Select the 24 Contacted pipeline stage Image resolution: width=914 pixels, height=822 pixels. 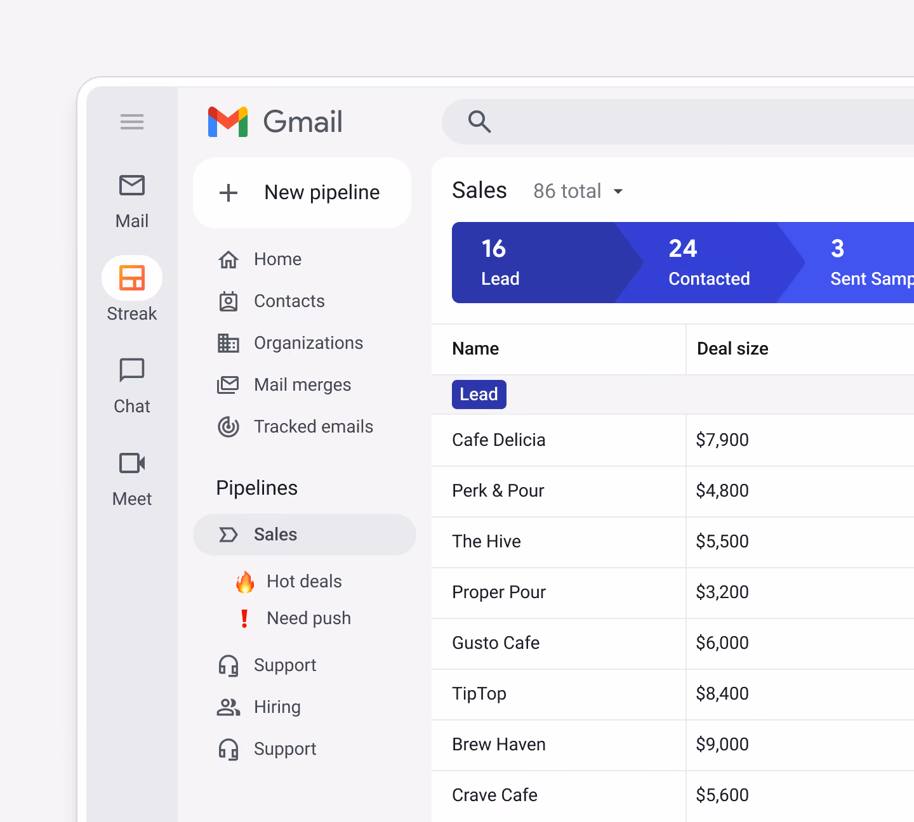tap(710, 263)
